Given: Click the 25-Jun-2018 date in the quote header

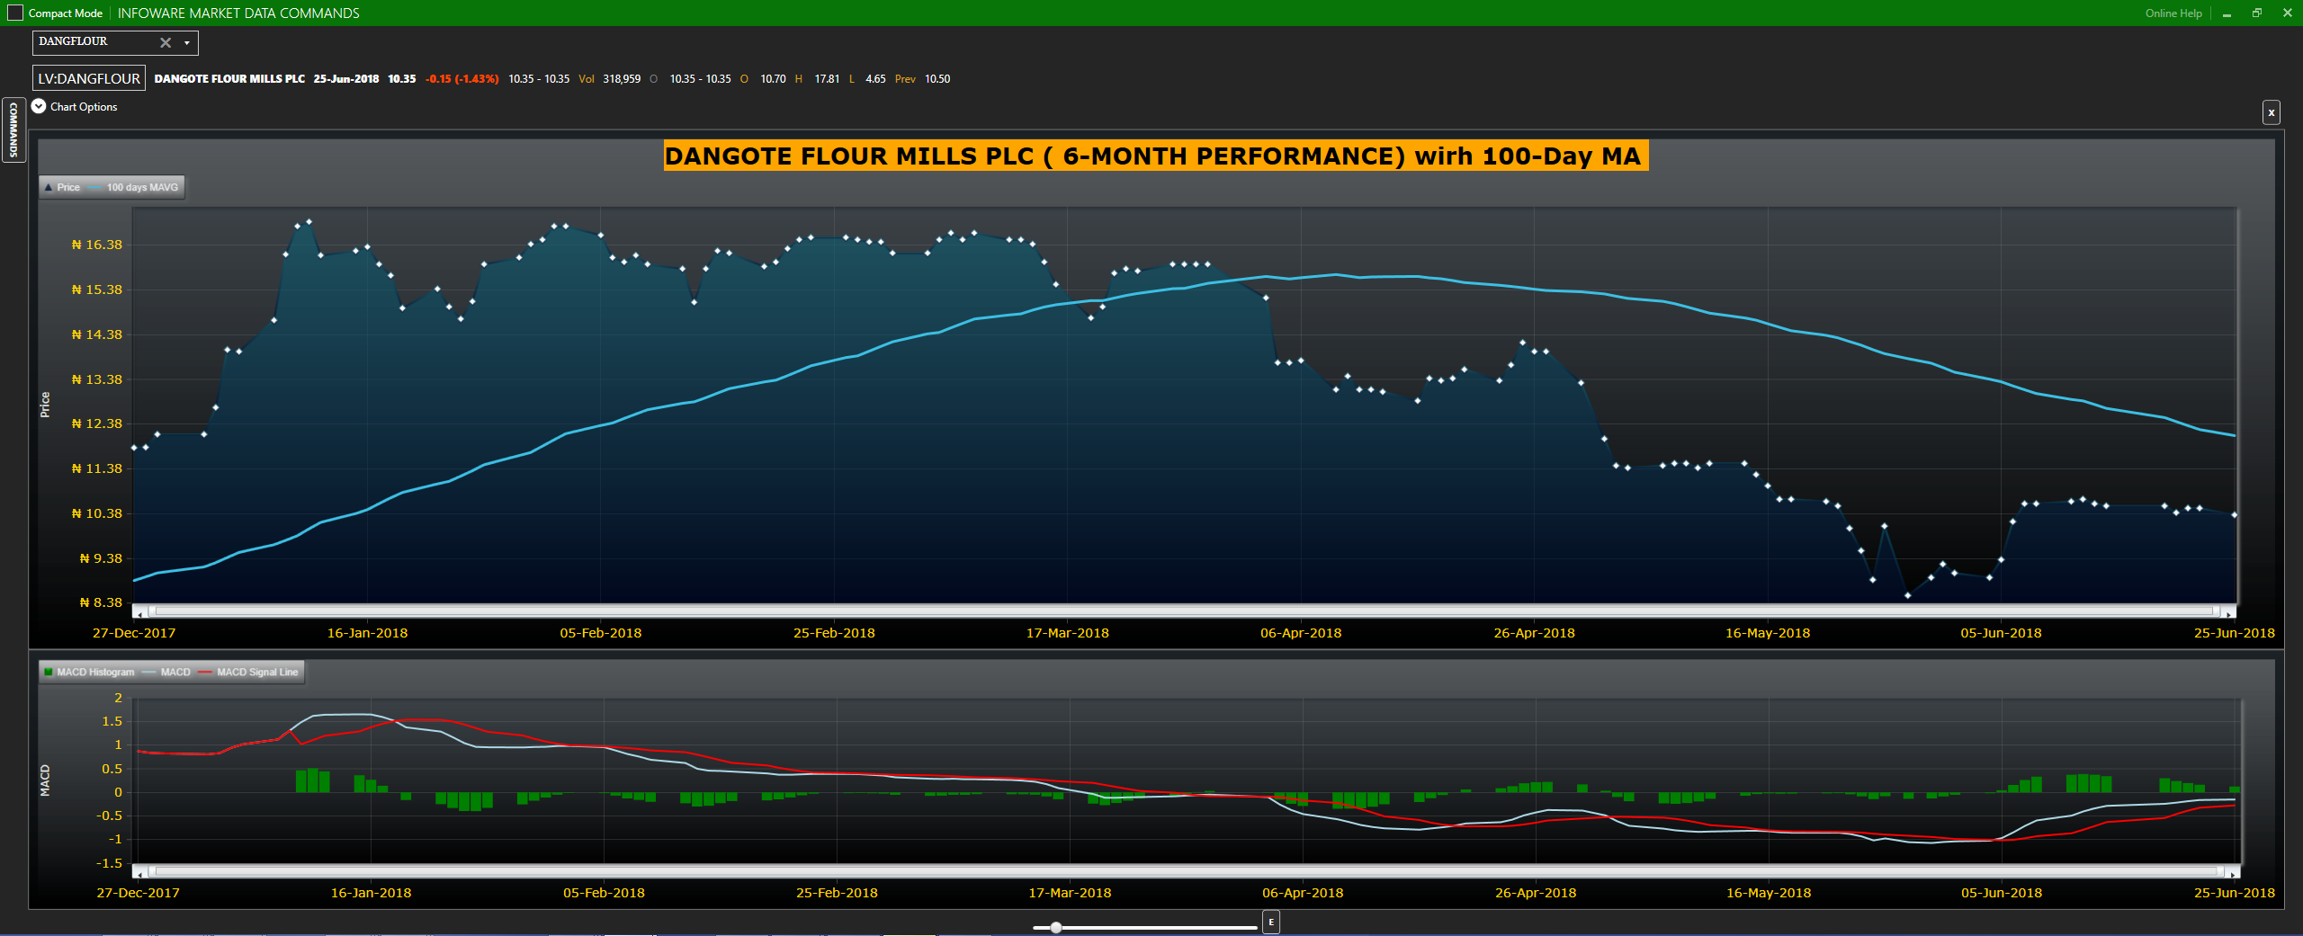Looking at the screenshot, I should (x=346, y=79).
